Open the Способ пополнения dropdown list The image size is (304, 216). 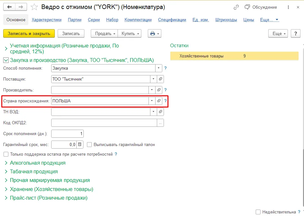158,68
